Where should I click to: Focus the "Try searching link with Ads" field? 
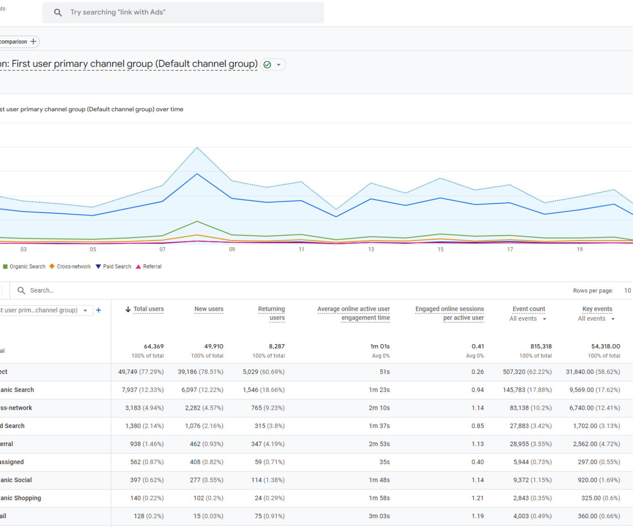pyautogui.click(x=183, y=13)
